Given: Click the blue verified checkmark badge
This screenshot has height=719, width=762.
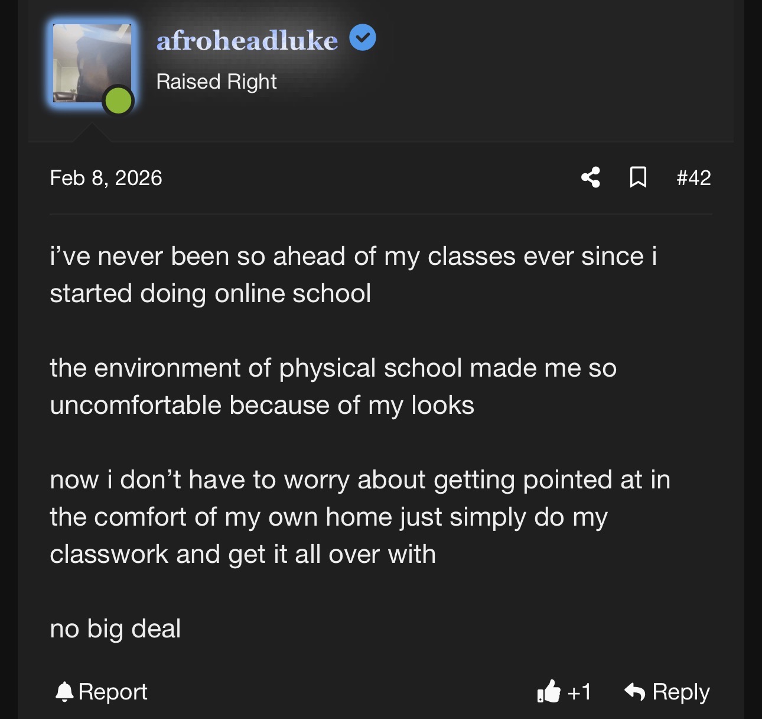Looking at the screenshot, I should point(363,38).
